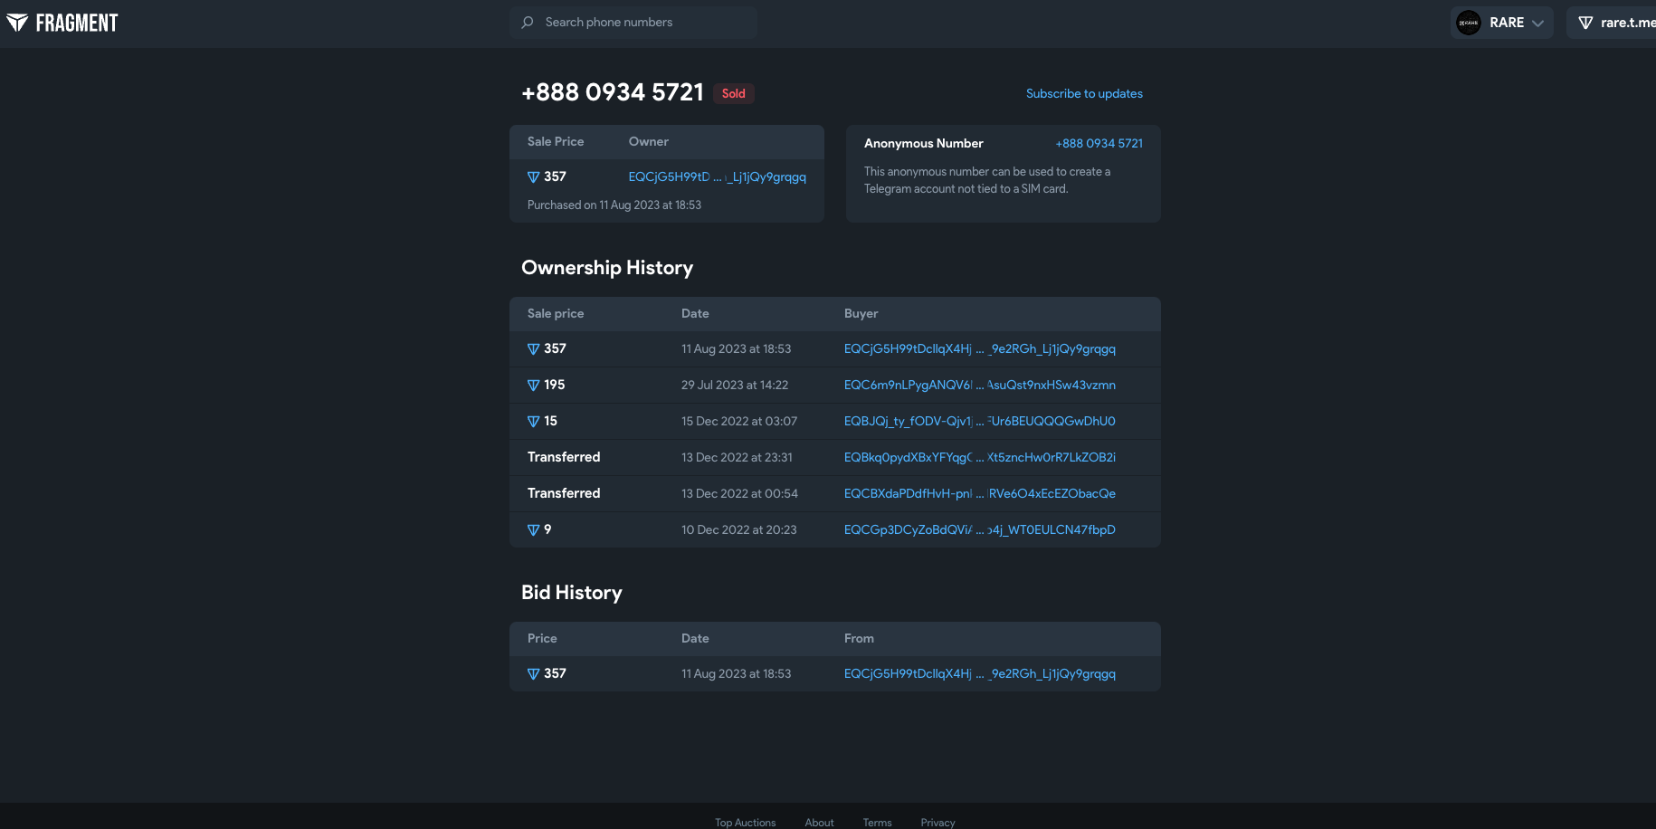Open buyer address for 15 sale
Viewport: 1656px width, 829px height.
pos(980,422)
